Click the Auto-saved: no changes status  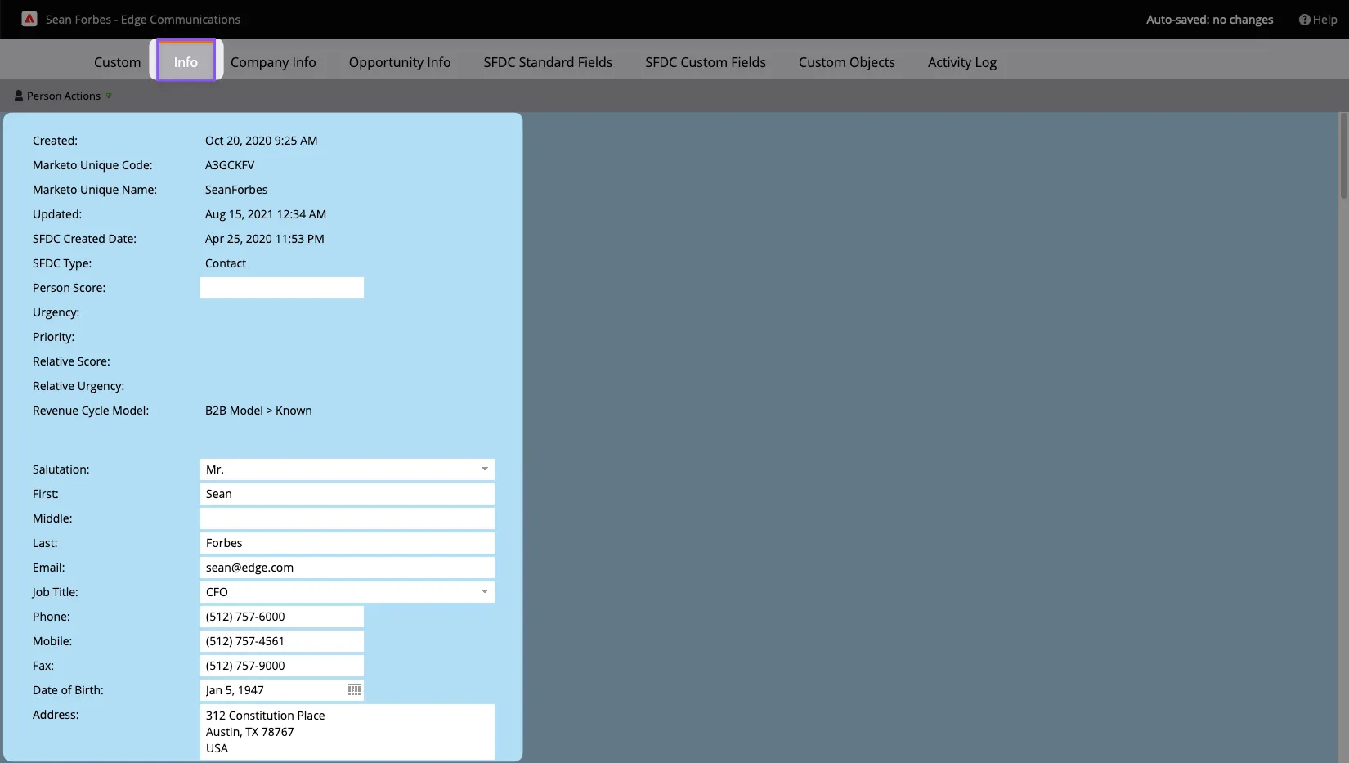[x=1209, y=20]
